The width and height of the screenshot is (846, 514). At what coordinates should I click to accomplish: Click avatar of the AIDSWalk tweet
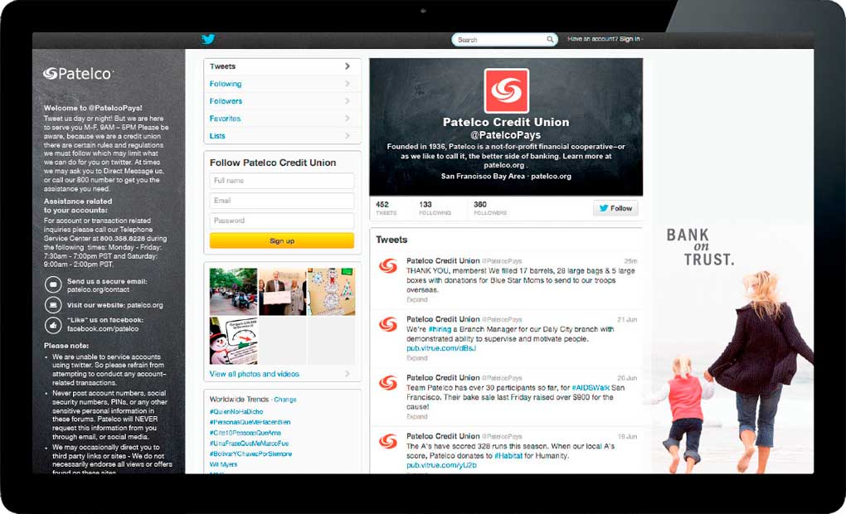(387, 383)
